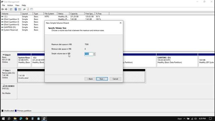Click the active Disk Management taskbar icon
Viewport: 215px width, 121px height.
click(x=44, y=119)
